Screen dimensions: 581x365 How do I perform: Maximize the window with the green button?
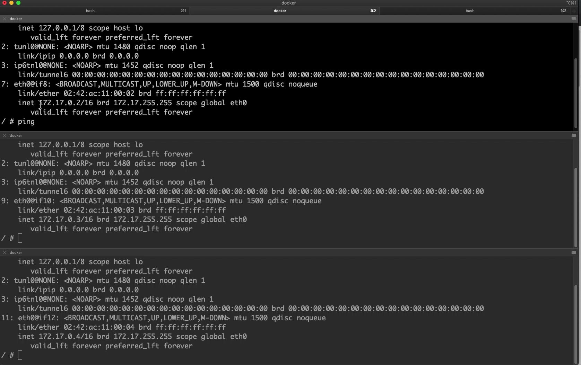click(18, 3)
